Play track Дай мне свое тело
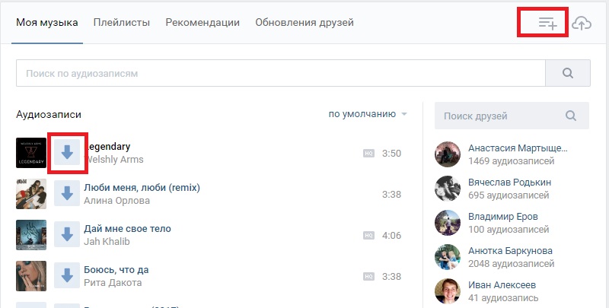The image size is (609, 308). pyautogui.click(x=127, y=228)
